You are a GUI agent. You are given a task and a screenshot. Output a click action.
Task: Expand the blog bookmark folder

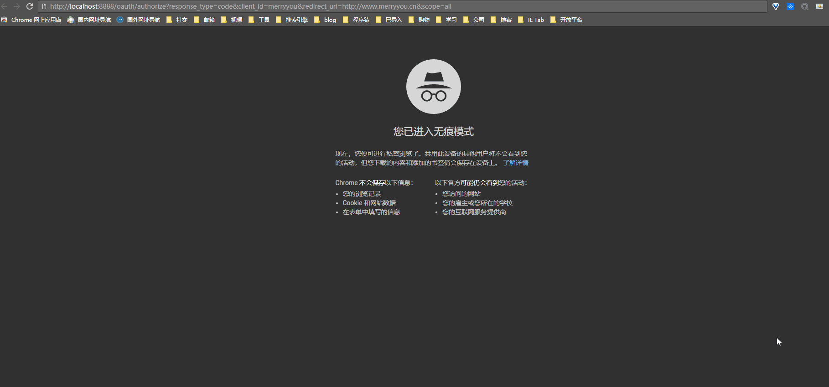pyautogui.click(x=325, y=20)
